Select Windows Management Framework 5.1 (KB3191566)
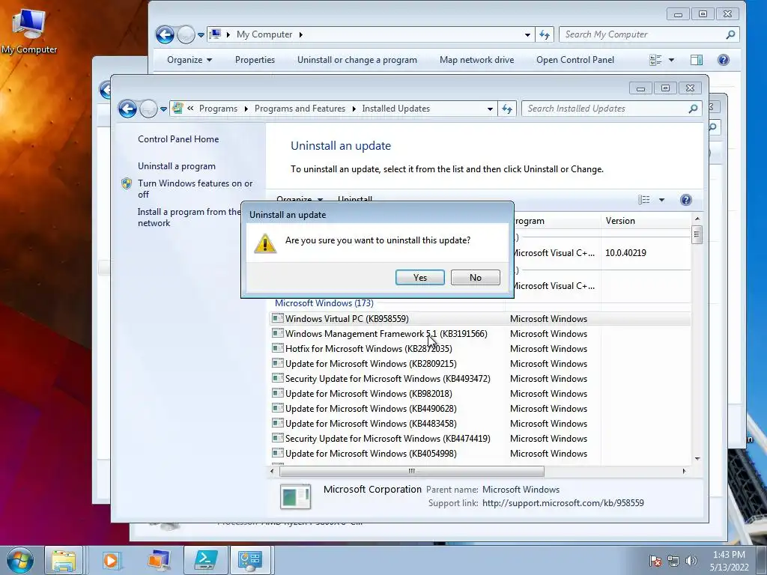The height and width of the screenshot is (575, 767). [480, 334]
